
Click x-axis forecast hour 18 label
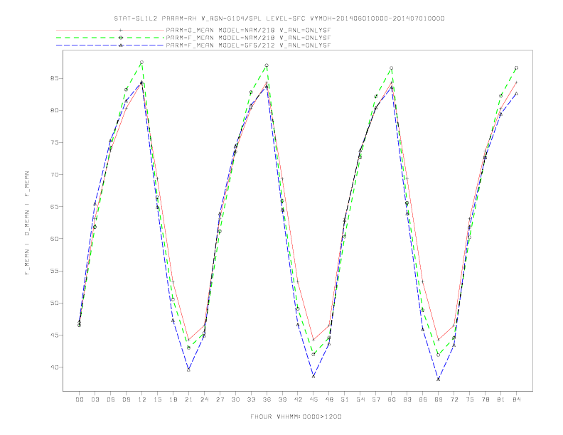(173, 399)
